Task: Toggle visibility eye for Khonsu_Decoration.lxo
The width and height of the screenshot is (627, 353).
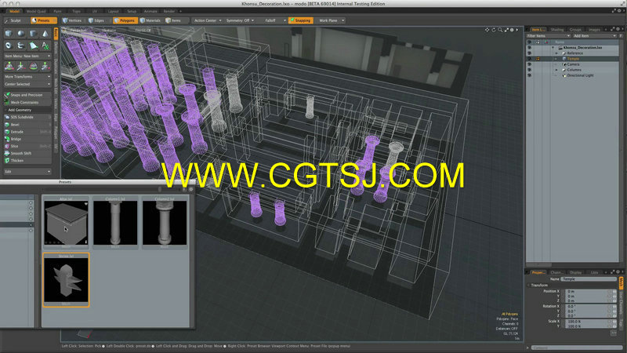Action: pyautogui.click(x=530, y=48)
